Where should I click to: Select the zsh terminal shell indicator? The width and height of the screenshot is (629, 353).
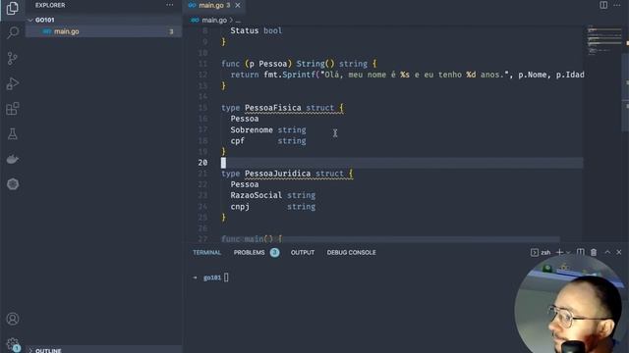click(x=541, y=253)
